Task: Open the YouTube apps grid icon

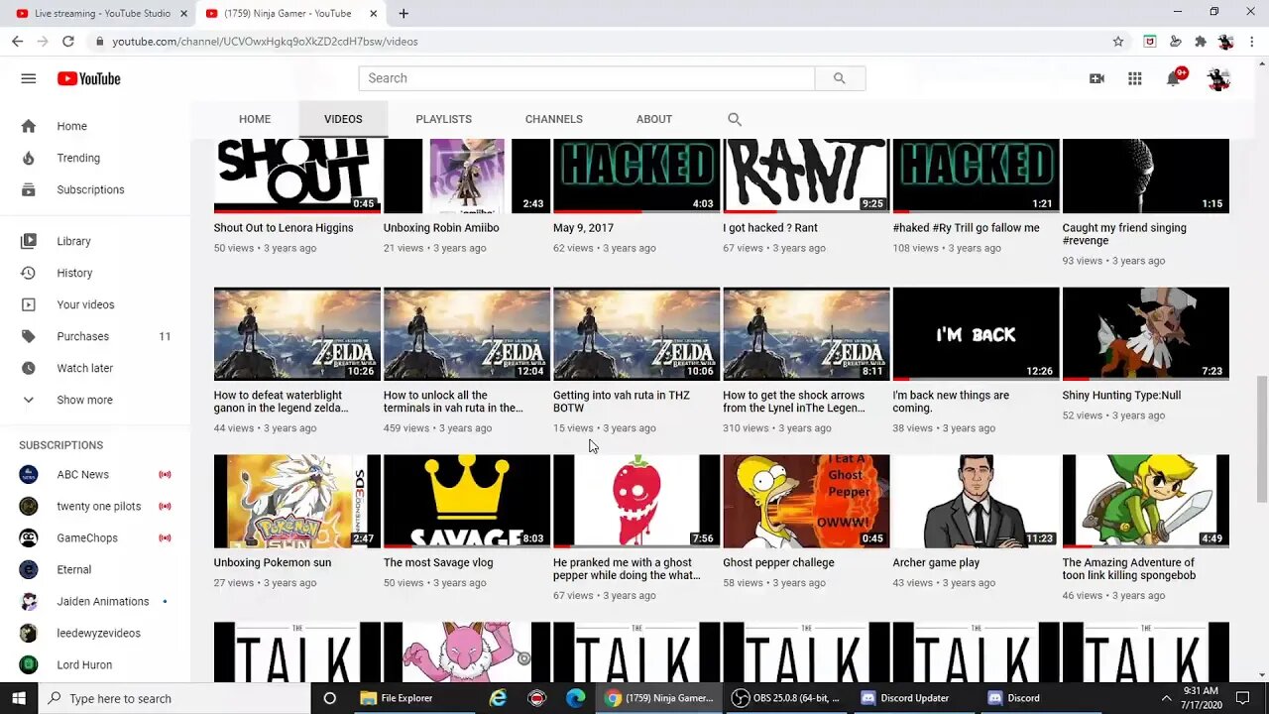Action: (1135, 78)
